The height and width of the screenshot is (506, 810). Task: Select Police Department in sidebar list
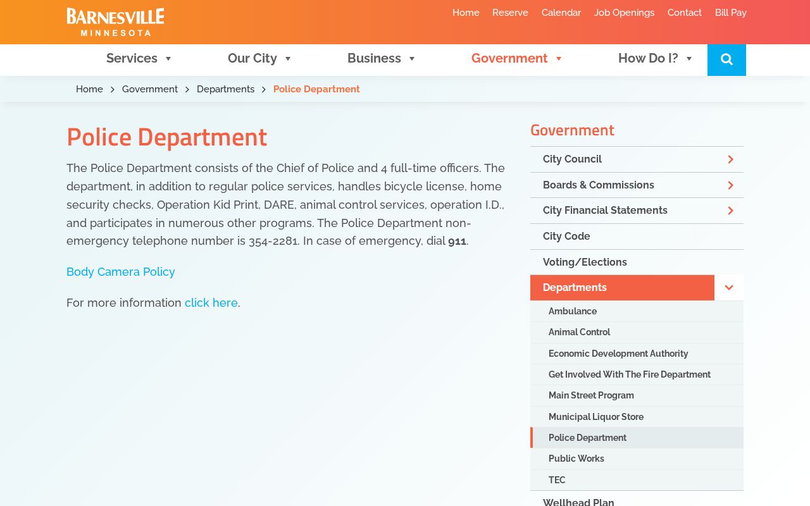pyautogui.click(x=637, y=438)
